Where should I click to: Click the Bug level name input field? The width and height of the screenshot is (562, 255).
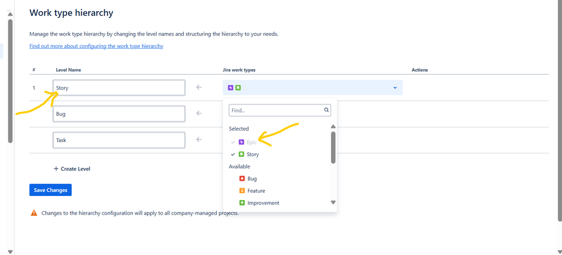[119, 114]
